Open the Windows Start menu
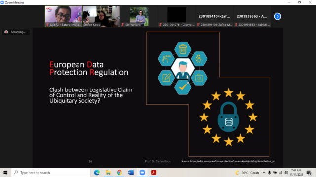 tap(5, 173)
